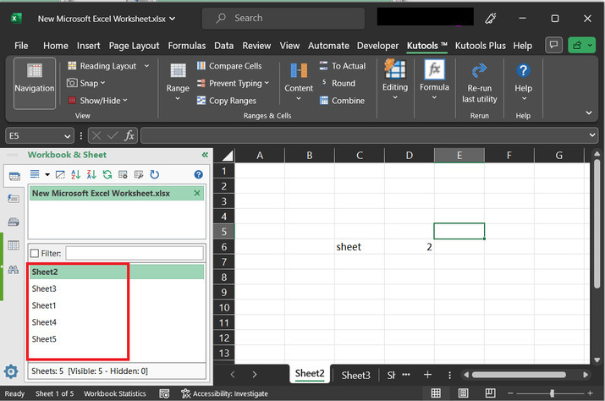
Task: Open Kutools settings gear in navigation pane
Action: (x=11, y=371)
